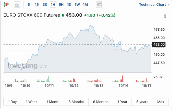Choose the Max range
Image resolution: width=172 pixels, height=109 pixels.
pos(161,102)
